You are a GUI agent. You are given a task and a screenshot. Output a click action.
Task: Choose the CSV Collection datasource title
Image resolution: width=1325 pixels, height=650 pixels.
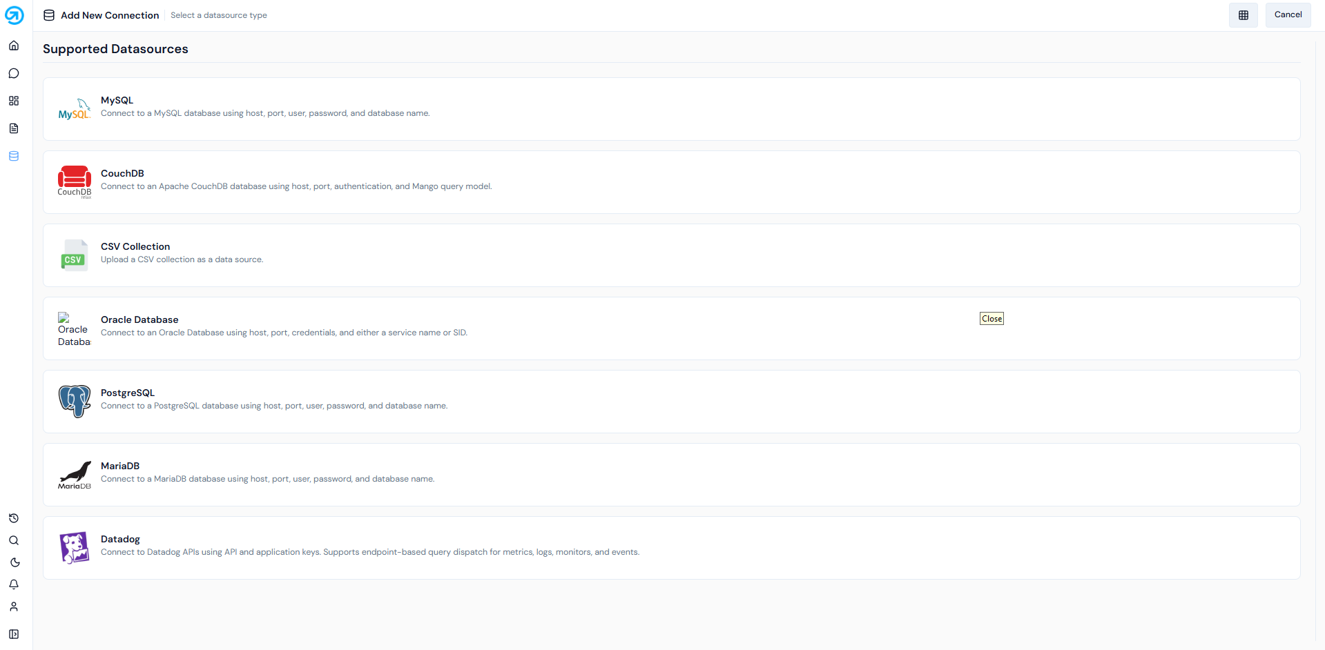[135, 246]
